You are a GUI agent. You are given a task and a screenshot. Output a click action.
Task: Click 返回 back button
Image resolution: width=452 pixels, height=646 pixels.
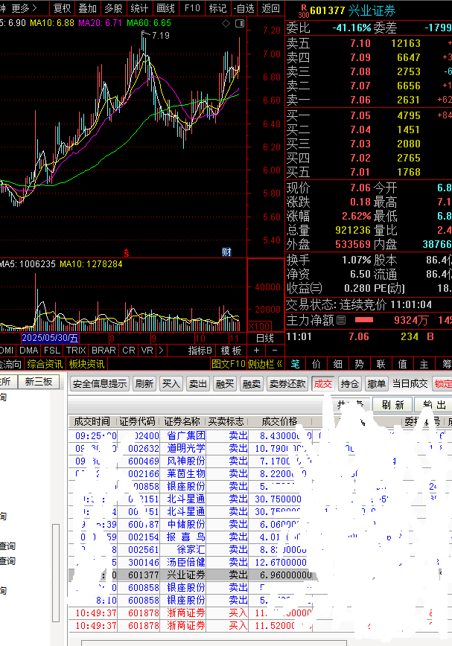[271, 8]
